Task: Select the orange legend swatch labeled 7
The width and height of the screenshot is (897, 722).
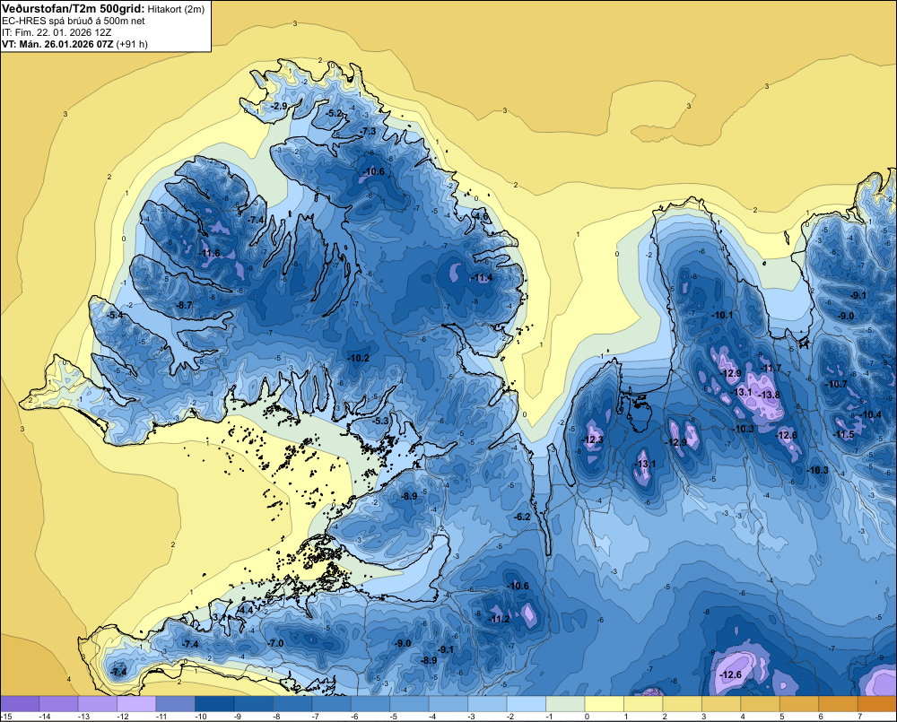Action: click(x=877, y=704)
